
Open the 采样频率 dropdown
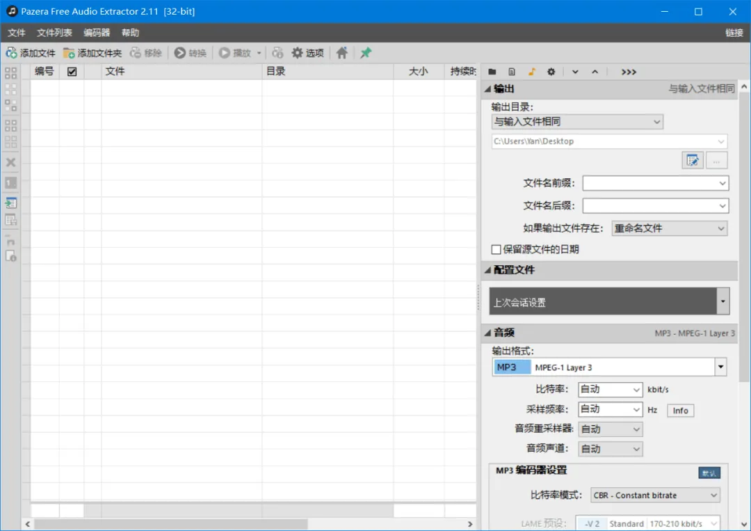click(x=611, y=409)
